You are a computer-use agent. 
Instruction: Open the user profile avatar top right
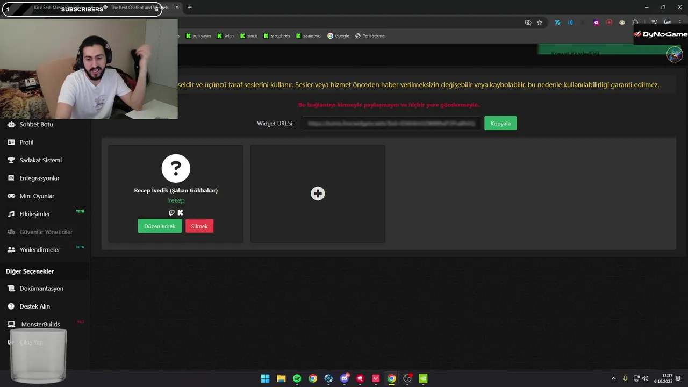coord(675,54)
